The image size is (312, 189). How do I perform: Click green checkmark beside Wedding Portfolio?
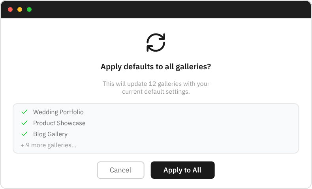[x=24, y=112]
